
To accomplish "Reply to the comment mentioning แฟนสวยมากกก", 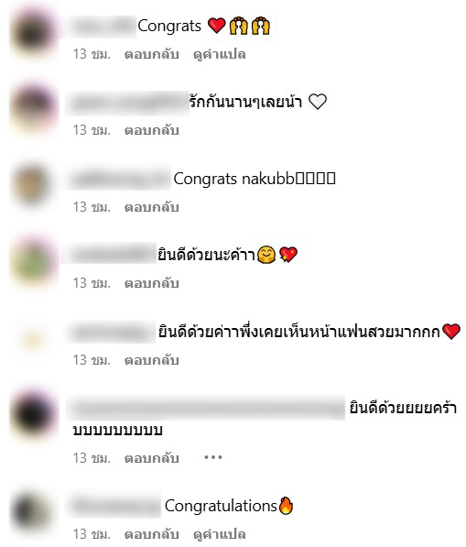I will (x=152, y=360).
